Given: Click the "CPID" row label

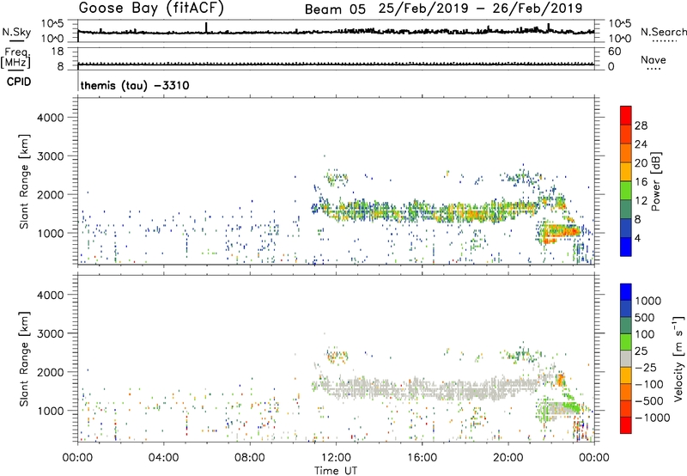Looking at the screenshot, I should [19, 82].
